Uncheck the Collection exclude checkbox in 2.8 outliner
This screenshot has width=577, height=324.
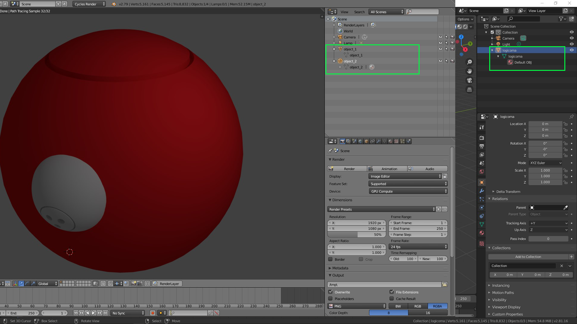(x=492, y=32)
